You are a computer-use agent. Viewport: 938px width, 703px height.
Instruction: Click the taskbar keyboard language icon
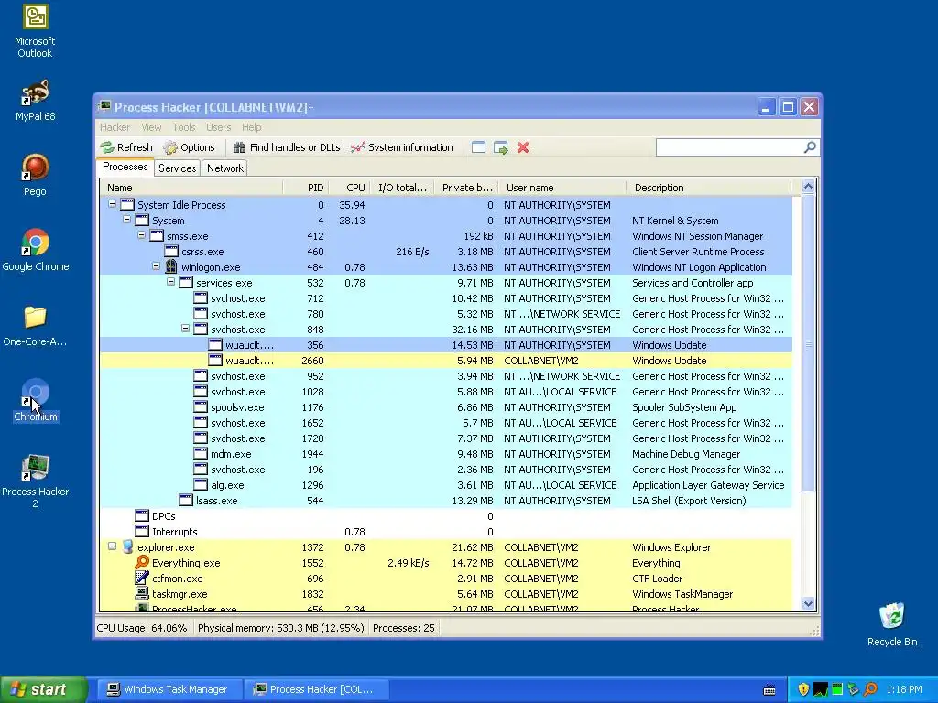pyautogui.click(x=769, y=690)
